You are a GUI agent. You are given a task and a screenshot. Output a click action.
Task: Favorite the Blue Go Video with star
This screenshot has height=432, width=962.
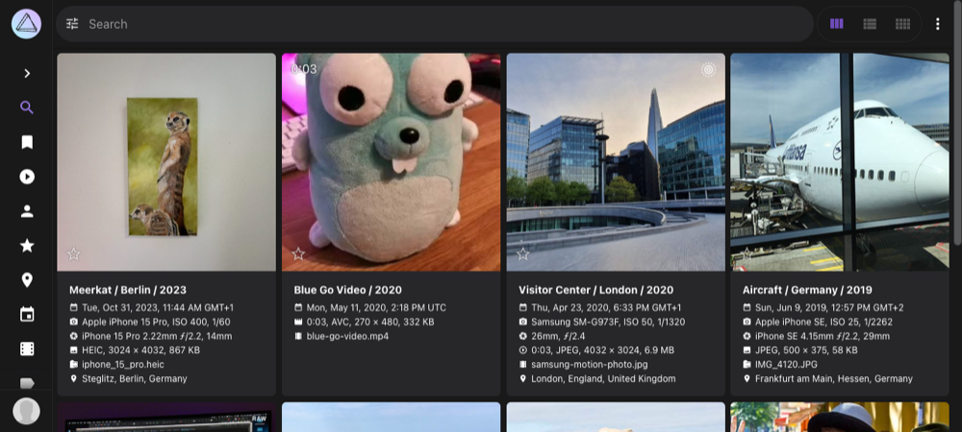[298, 253]
